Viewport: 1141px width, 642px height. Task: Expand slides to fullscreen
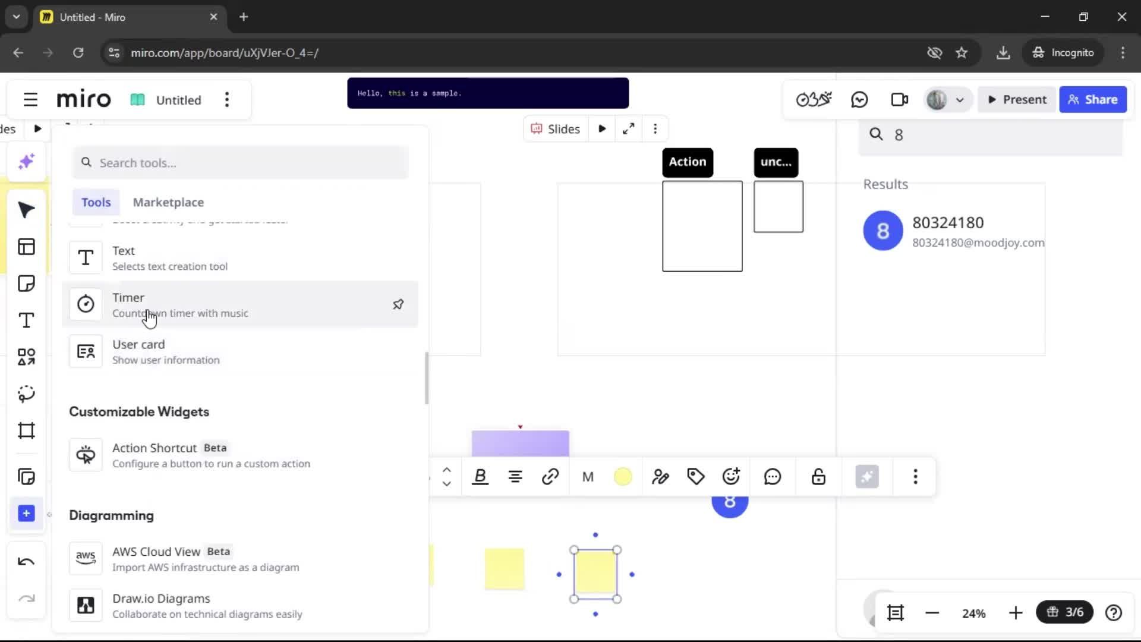coord(629,129)
